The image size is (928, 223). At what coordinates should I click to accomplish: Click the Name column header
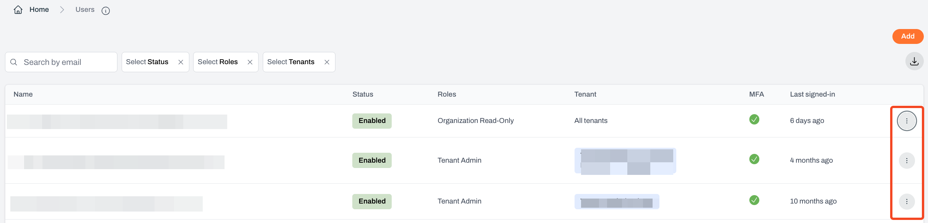[23, 94]
